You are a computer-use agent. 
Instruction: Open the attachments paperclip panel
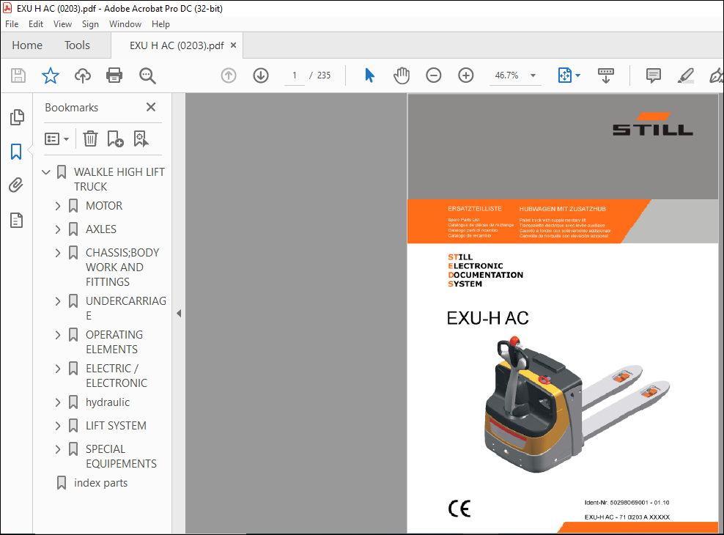click(16, 185)
